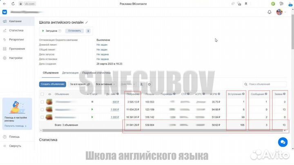Click the link-copy icon in address bar
Viewport: 294px width, 165px height.
[x=233, y=4]
